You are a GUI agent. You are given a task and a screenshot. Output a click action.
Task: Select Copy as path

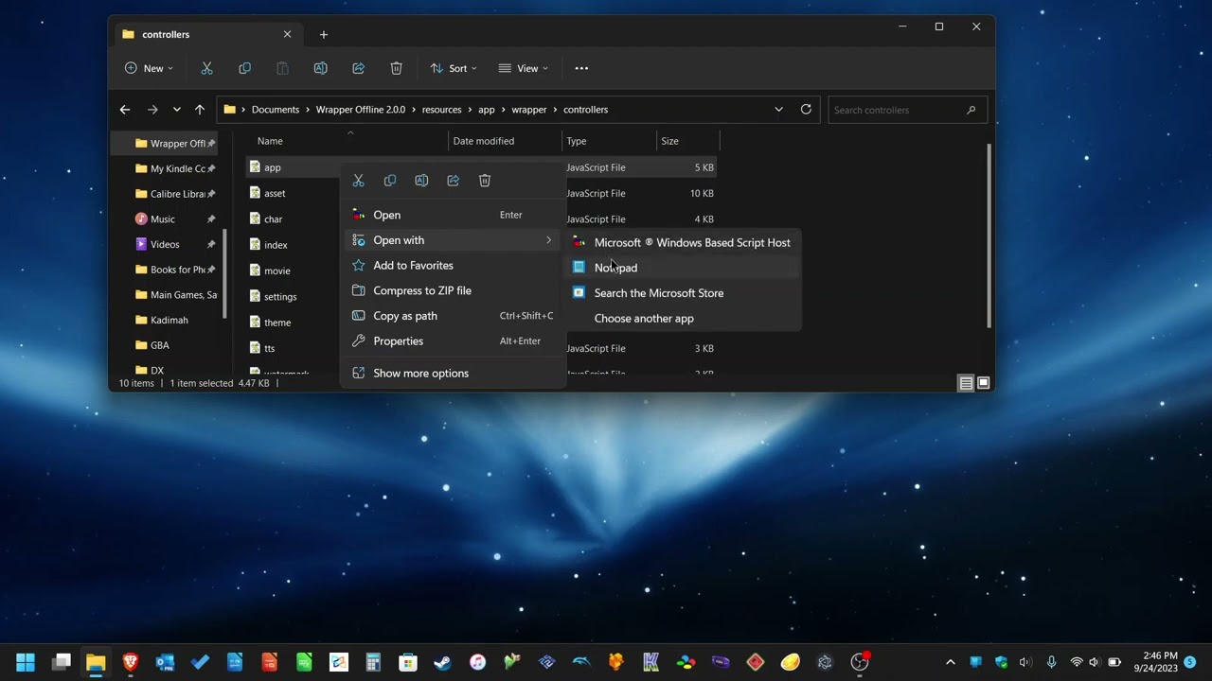452,316
